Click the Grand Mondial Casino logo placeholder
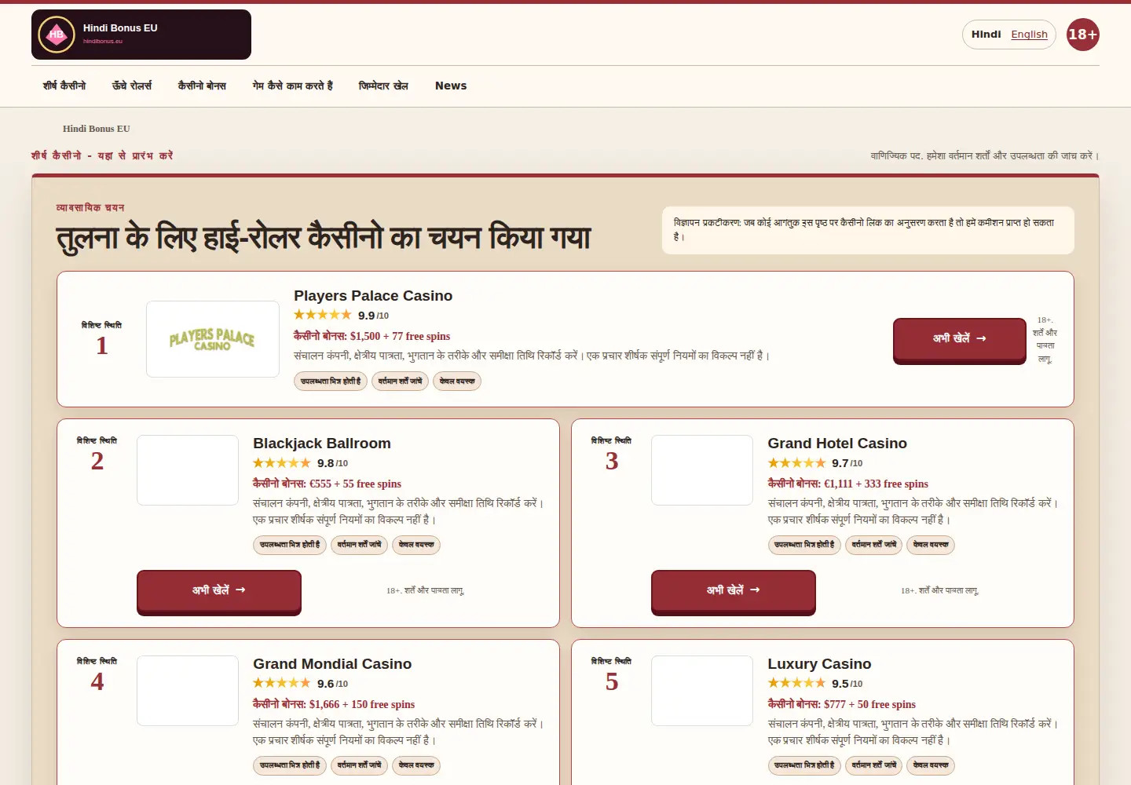 [x=188, y=691]
